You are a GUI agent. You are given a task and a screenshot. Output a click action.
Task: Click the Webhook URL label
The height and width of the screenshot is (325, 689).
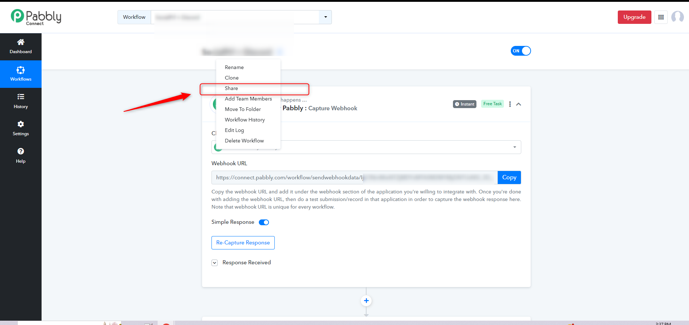pos(229,163)
